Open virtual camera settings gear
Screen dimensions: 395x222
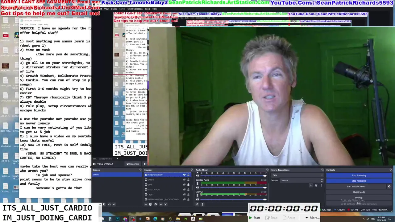pos(389,186)
